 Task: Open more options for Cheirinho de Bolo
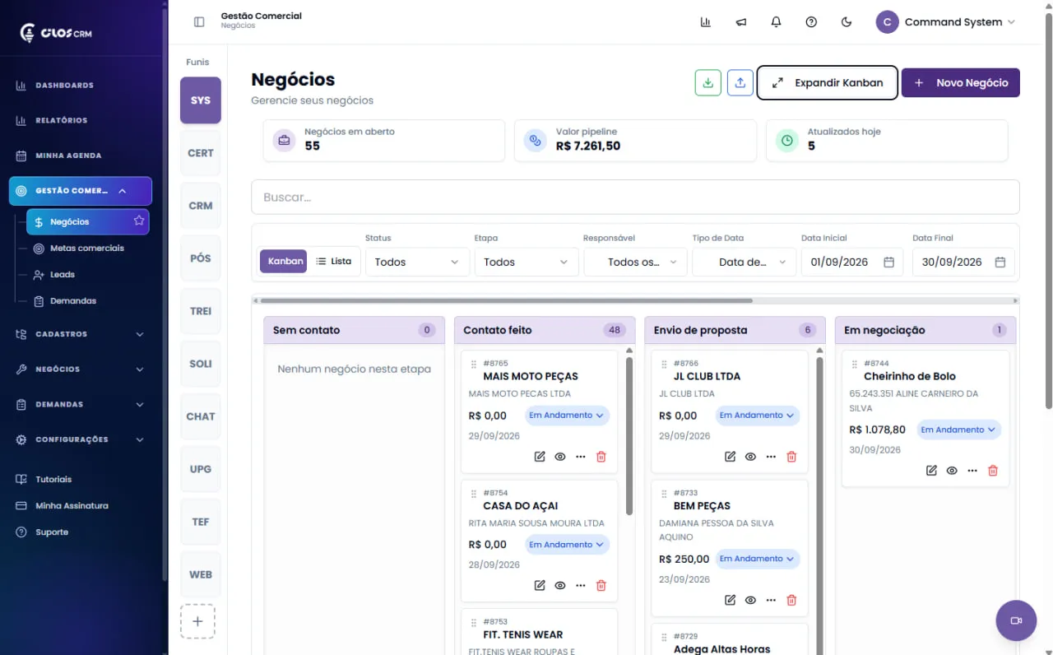(972, 471)
